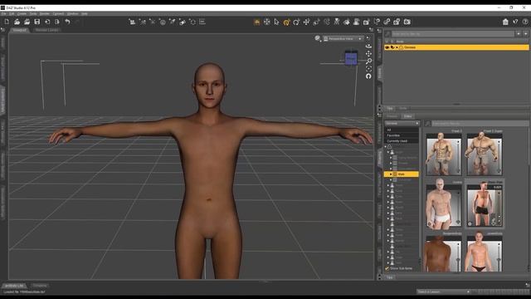Click the Export file icon beside Undo
Viewport: 531px width, 299px height.
(57, 22)
